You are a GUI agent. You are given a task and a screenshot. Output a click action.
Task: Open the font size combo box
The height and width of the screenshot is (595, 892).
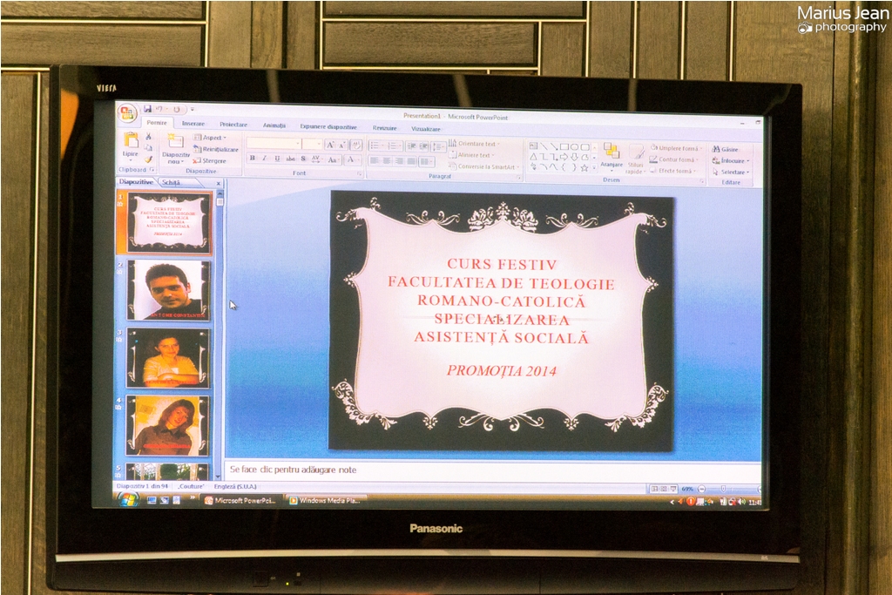click(x=313, y=144)
